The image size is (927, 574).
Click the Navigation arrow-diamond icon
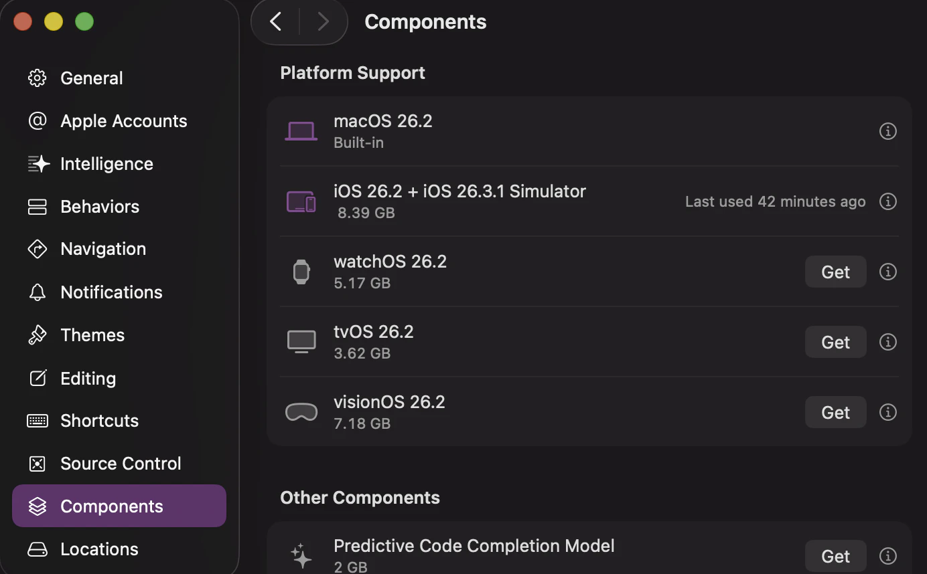38,249
